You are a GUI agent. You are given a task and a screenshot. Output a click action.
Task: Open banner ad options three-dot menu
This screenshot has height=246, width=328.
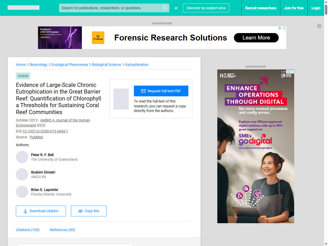[x=284, y=28]
